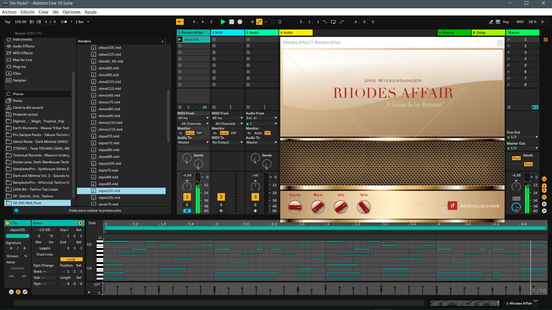Toggle Solo on Rhodes Affair track
The height and width of the screenshot is (310, 552).
187,205
